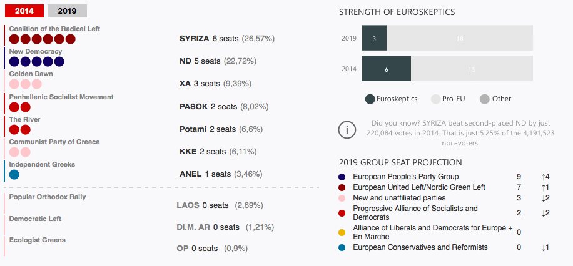Select the 2014 Euroskeptics bar segment
The width and height of the screenshot is (573, 266).
pos(386,69)
